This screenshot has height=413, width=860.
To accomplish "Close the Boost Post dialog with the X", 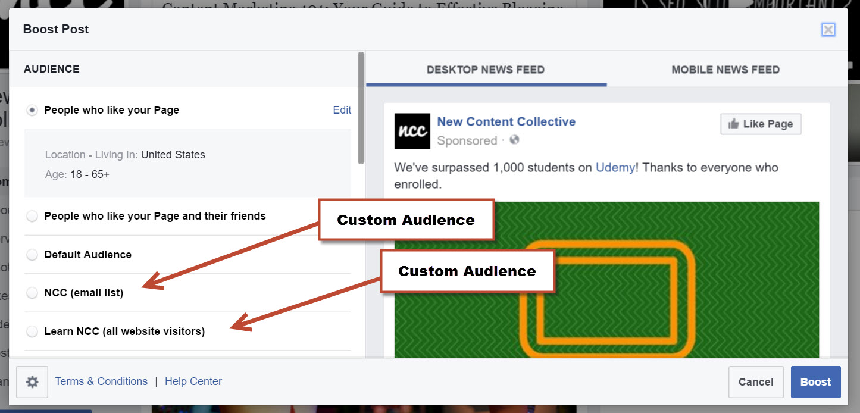I will pyautogui.click(x=828, y=30).
